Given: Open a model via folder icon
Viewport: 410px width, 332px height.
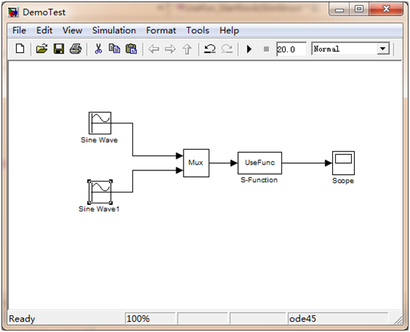Looking at the screenshot, I should tap(42, 49).
